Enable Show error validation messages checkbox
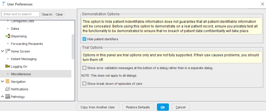266x111 pixels. click(84, 68)
